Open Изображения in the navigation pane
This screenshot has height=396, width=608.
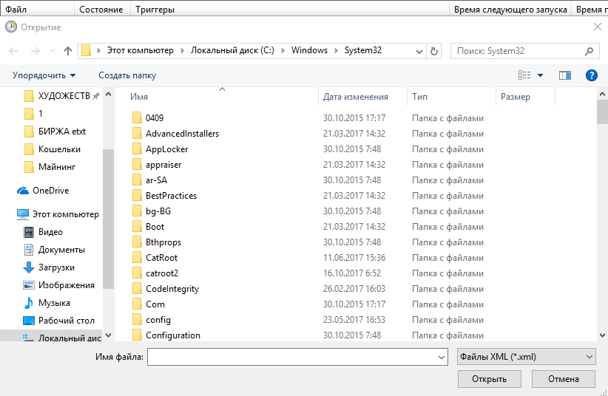(x=66, y=285)
